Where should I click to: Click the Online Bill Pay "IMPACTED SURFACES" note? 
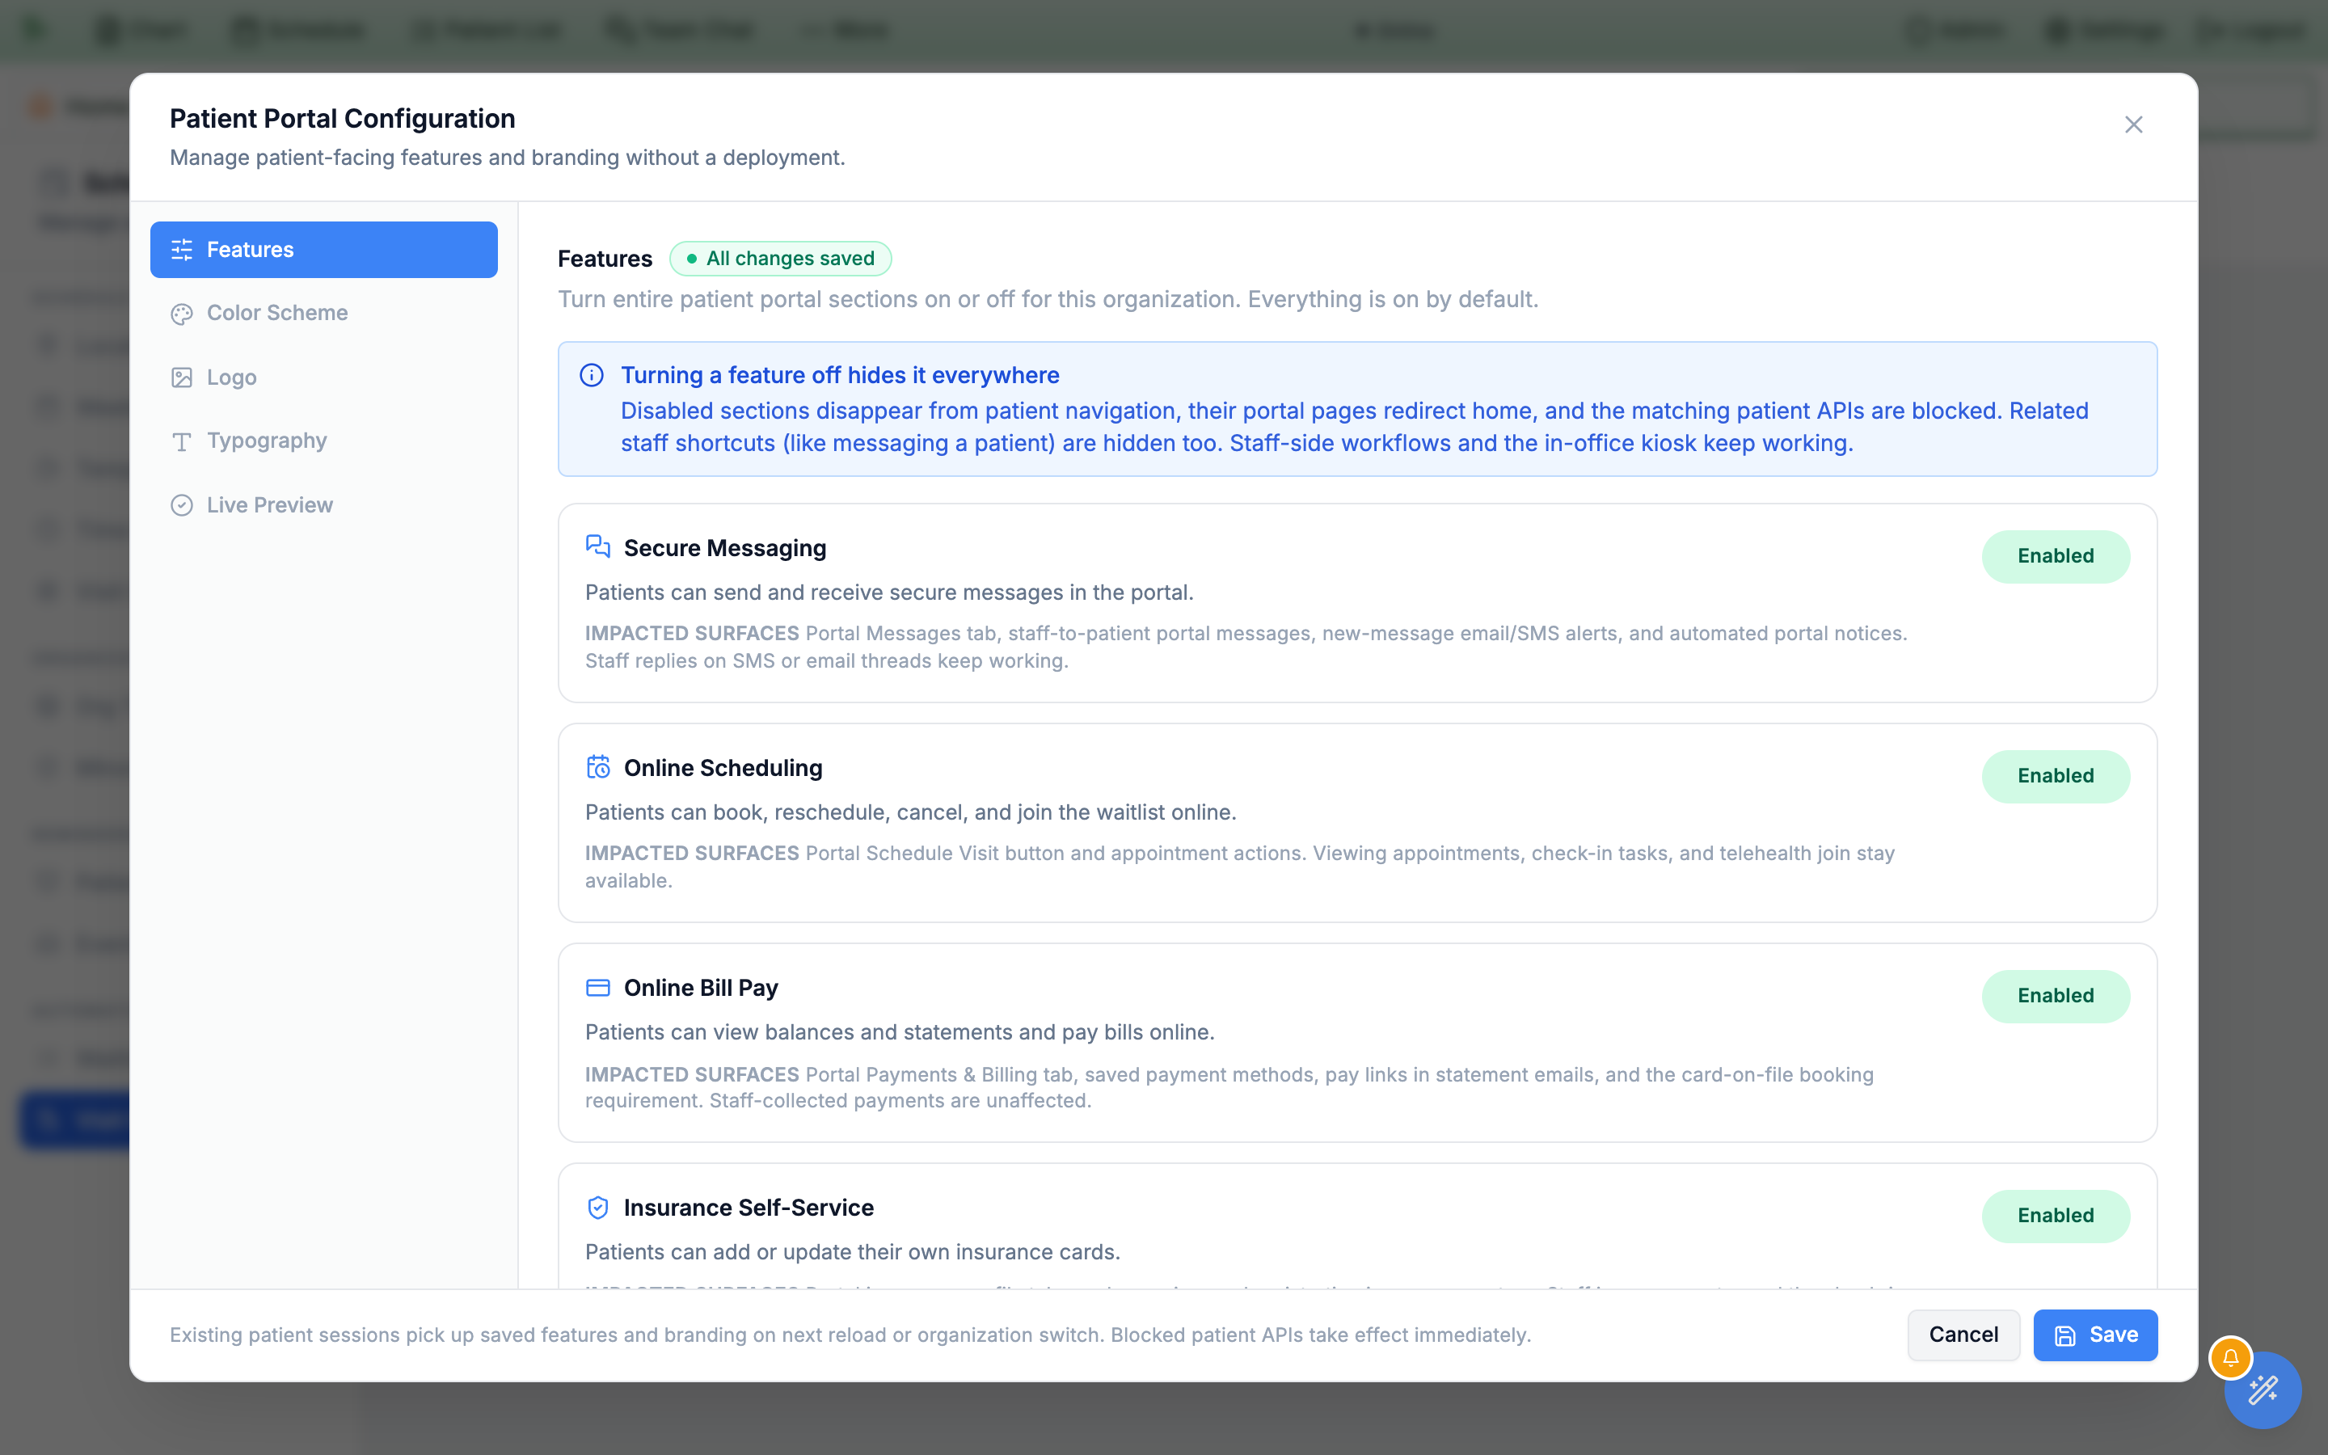point(1229,1087)
